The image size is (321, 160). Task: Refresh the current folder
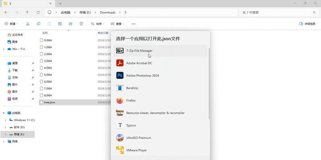point(38,12)
